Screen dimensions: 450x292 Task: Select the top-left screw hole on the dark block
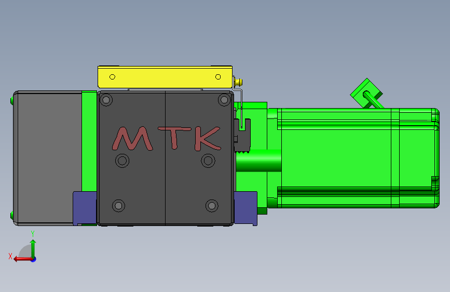106,100
